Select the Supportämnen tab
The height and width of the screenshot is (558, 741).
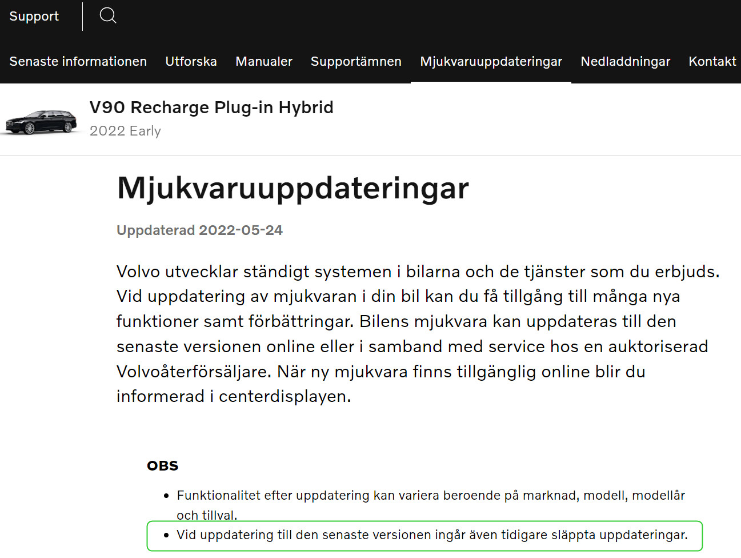click(x=356, y=61)
